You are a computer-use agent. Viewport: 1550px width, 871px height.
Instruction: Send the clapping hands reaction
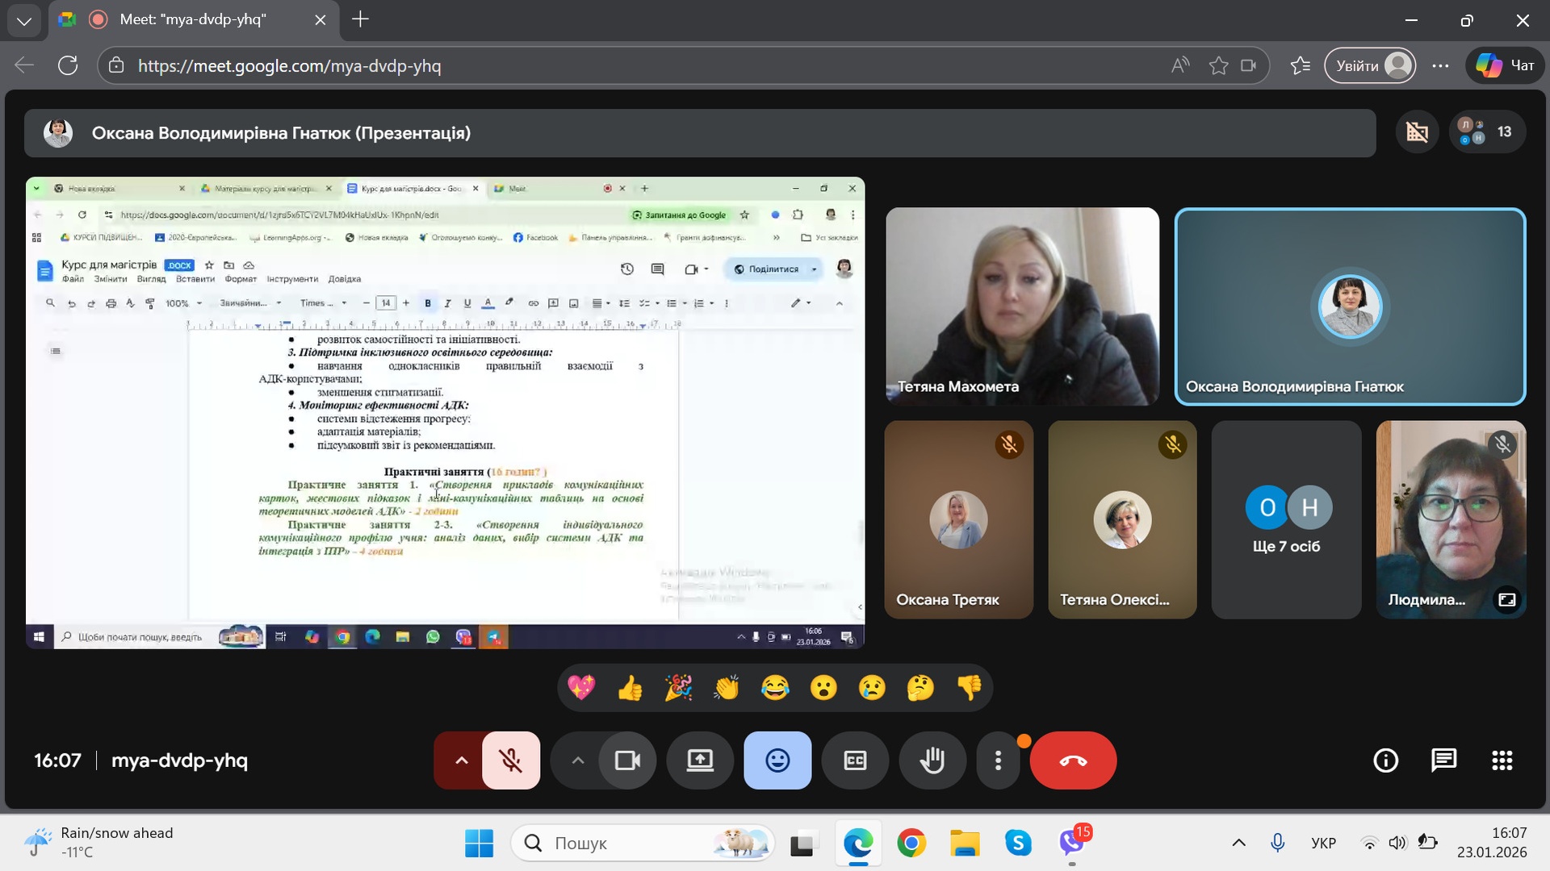[727, 688]
